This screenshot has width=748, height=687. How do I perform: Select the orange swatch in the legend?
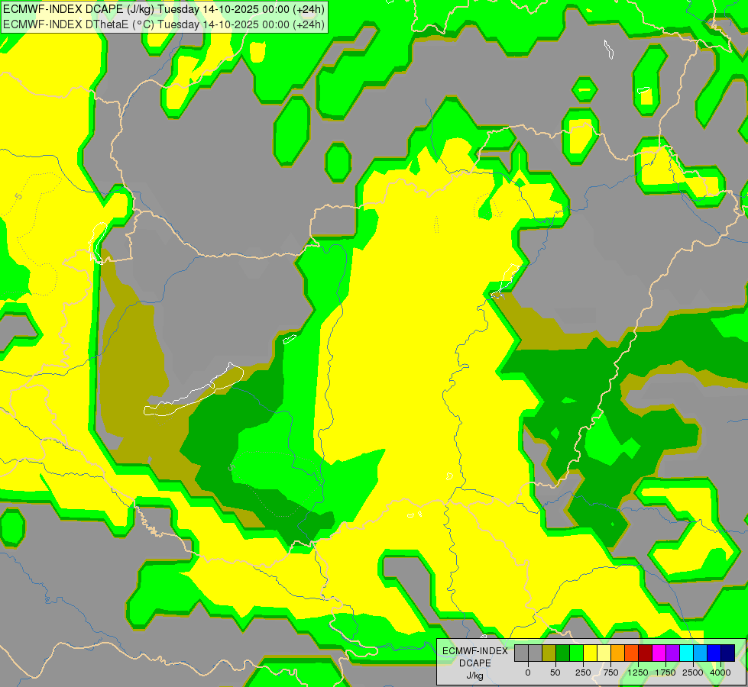618,653
